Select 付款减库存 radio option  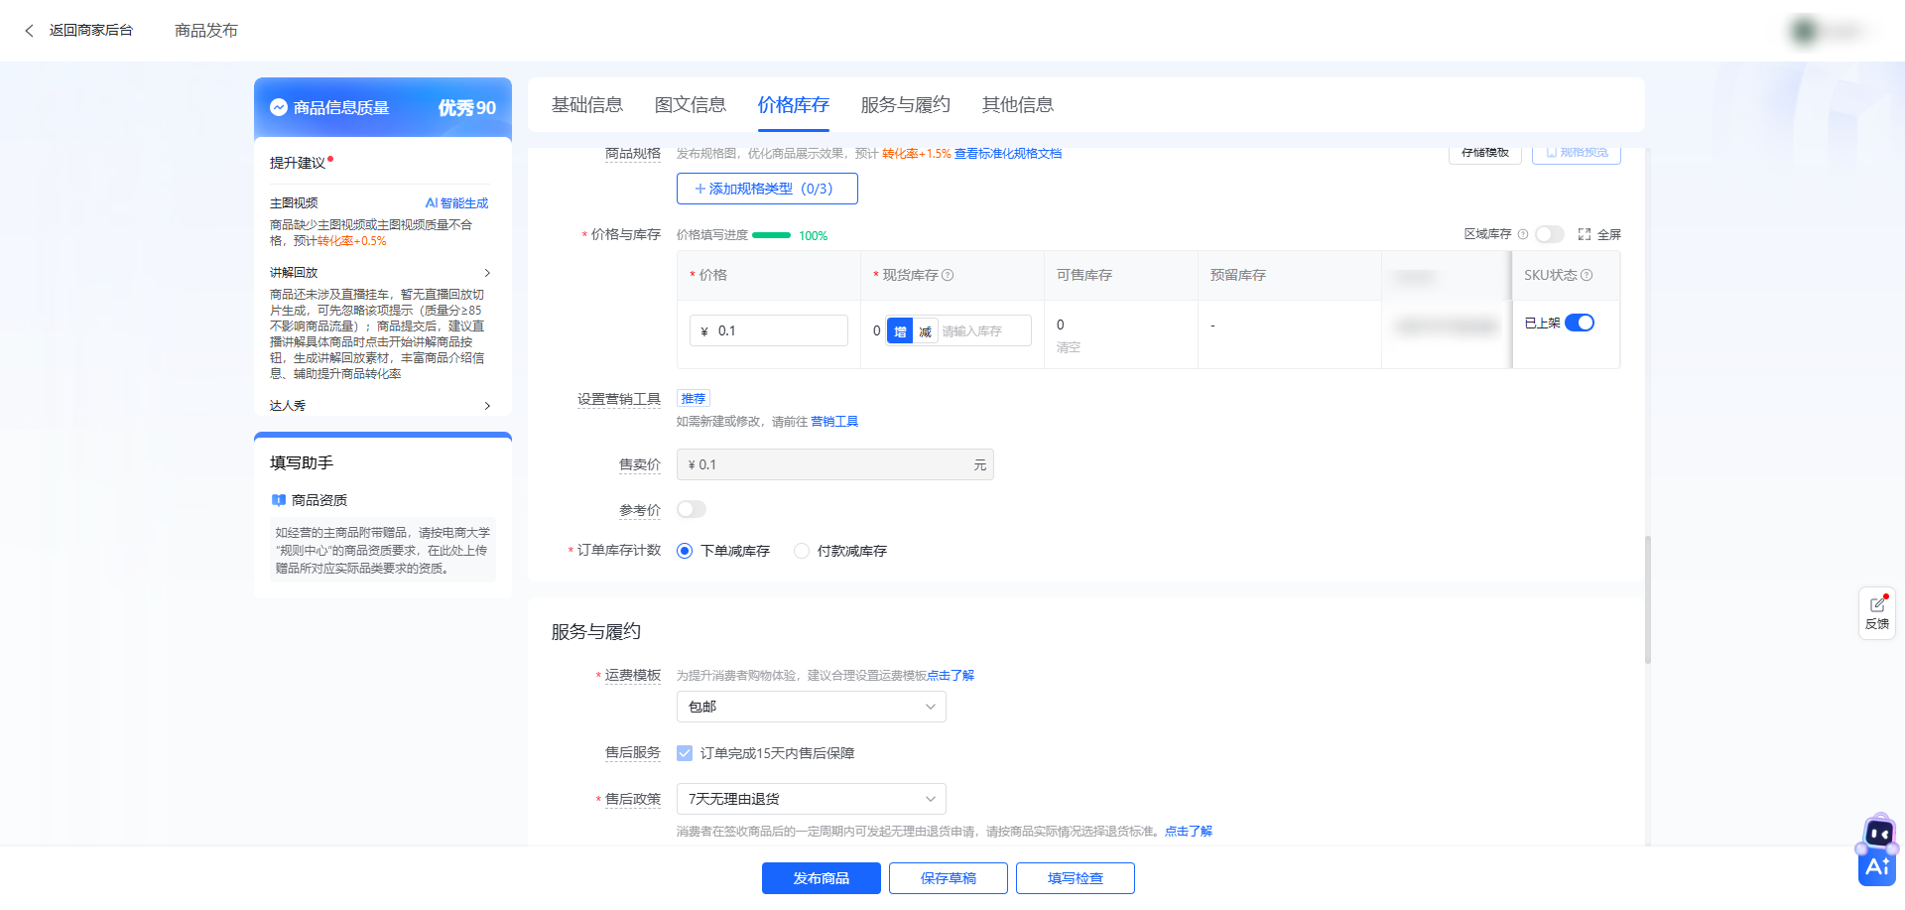(802, 551)
